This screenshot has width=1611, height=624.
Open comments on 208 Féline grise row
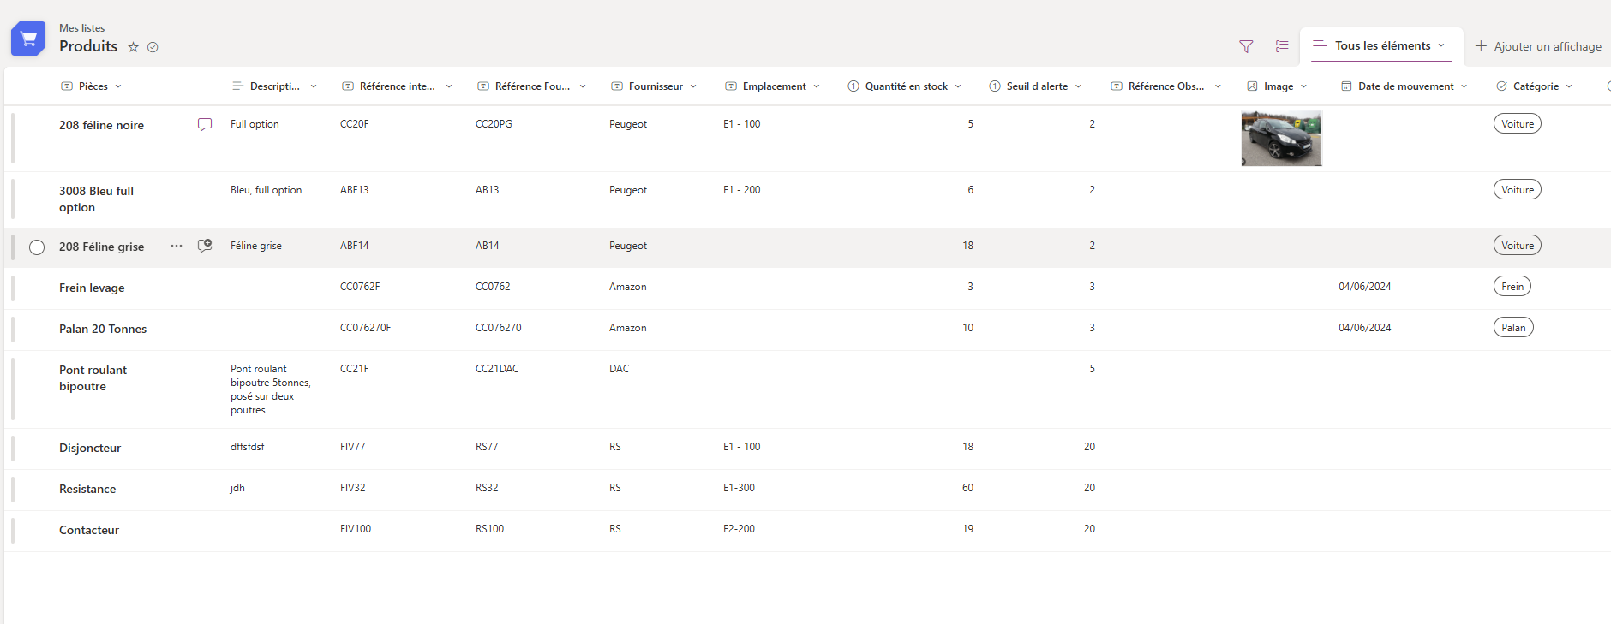tap(205, 246)
